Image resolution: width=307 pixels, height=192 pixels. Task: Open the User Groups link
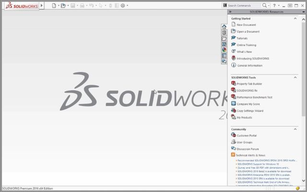[245, 142]
